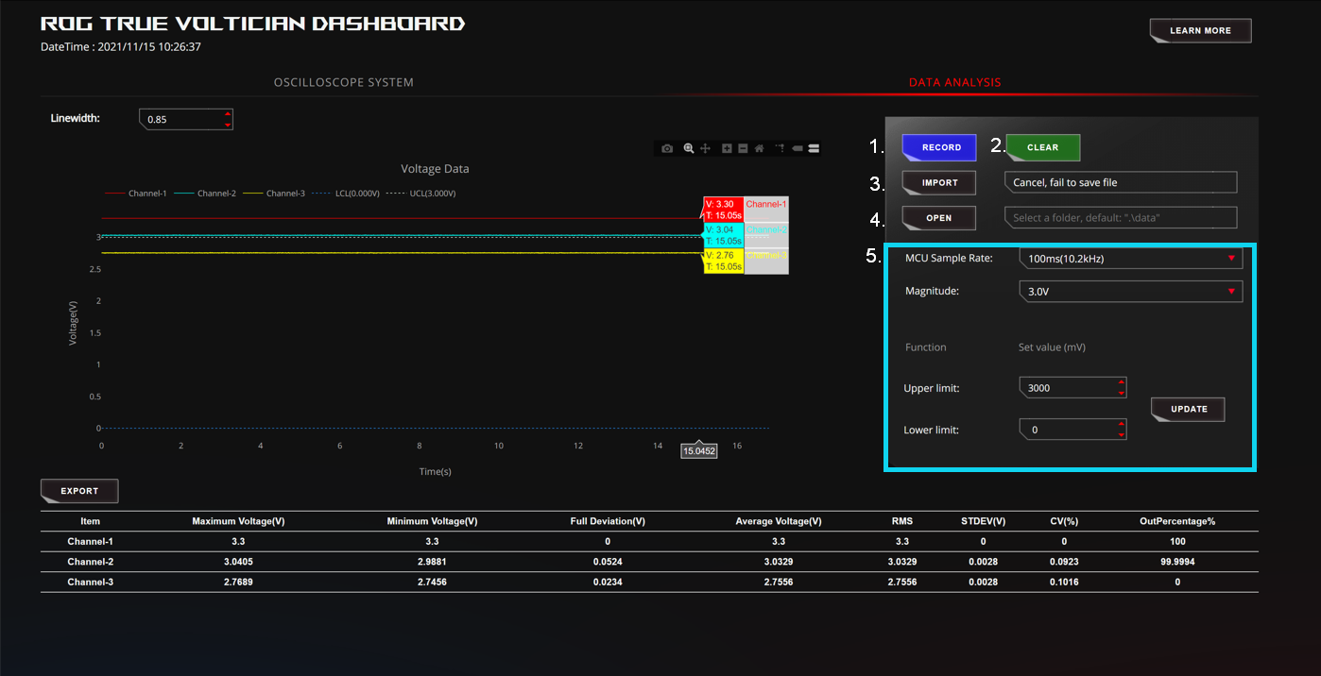This screenshot has width=1321, height=676.
Task: Open the MCU Sample Rate dropdown
Action: tap(1130, 259)
